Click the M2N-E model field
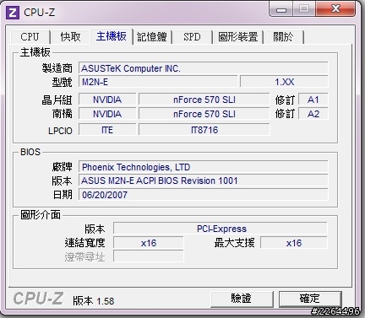This screenshot has width=365, height=318. (158, 82)
